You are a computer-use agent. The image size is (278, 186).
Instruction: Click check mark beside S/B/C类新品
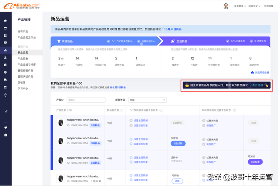[x=228, y=41]
